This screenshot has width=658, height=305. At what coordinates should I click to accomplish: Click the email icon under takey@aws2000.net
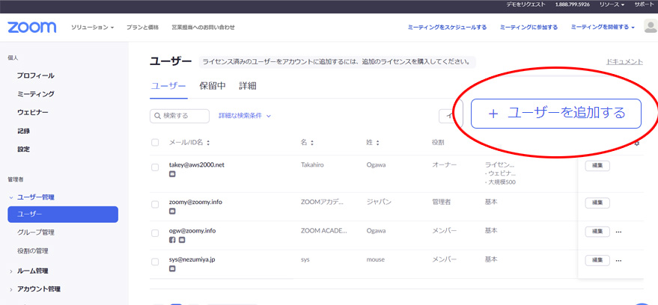pos(172,174)
